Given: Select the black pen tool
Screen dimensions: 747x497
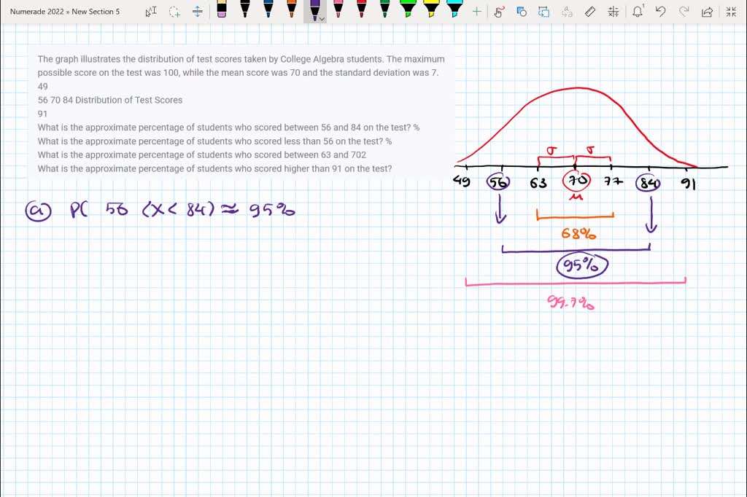Looking at the screenshot, I should click(244, 11).
